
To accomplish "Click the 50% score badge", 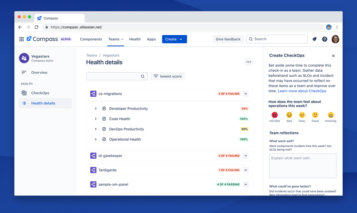I will [x=244, y=129].
